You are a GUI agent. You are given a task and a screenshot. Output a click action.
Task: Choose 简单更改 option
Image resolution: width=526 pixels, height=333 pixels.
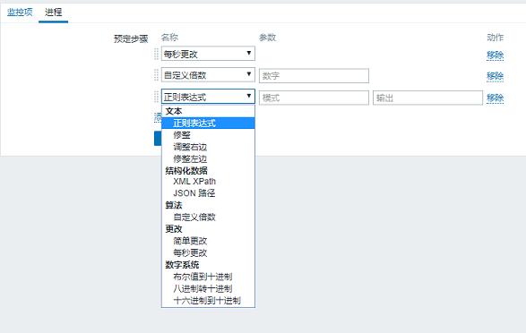[208, 241]
